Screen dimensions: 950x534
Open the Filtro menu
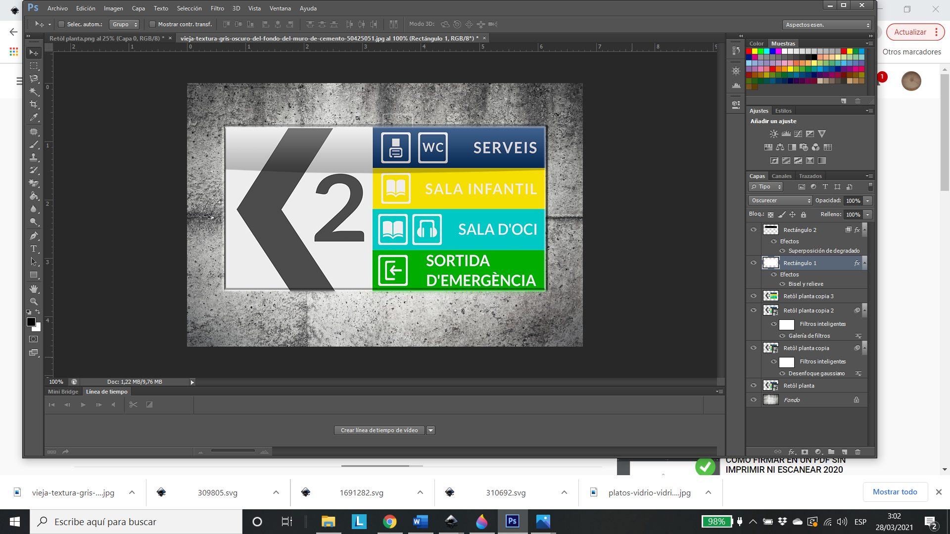coord(217,8)
